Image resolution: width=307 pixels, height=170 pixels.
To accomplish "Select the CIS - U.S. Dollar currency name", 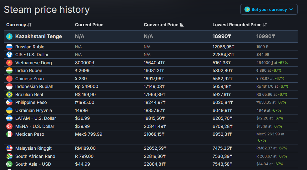I will (x=32, y=55).
